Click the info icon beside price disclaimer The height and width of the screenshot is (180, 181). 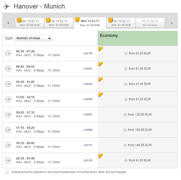point(7,172)
